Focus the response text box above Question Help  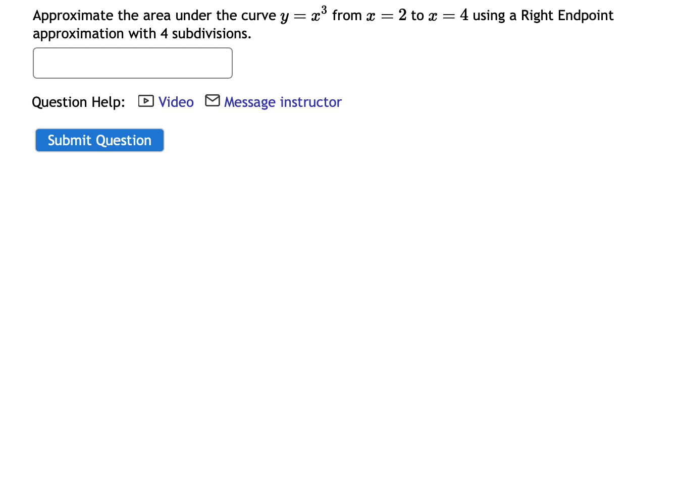132,63
